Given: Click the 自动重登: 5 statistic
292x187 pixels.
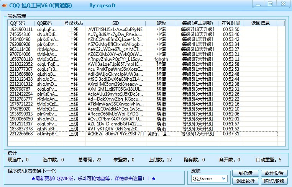Looking at the screenshot, I should click(269, 160).
